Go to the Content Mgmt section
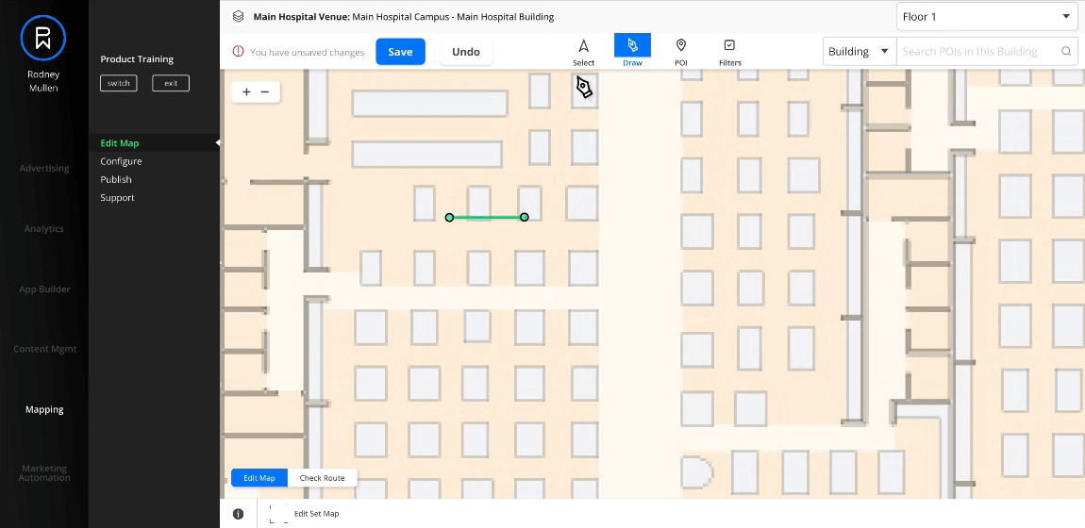 [x=44, y=349]
